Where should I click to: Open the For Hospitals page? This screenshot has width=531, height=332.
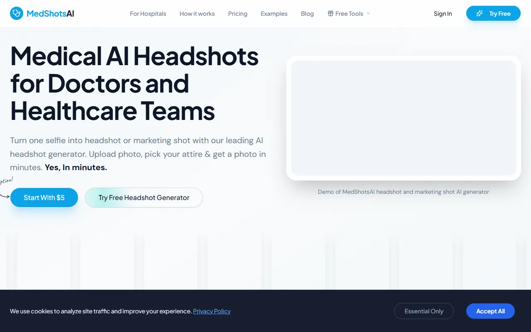point(148,14)
